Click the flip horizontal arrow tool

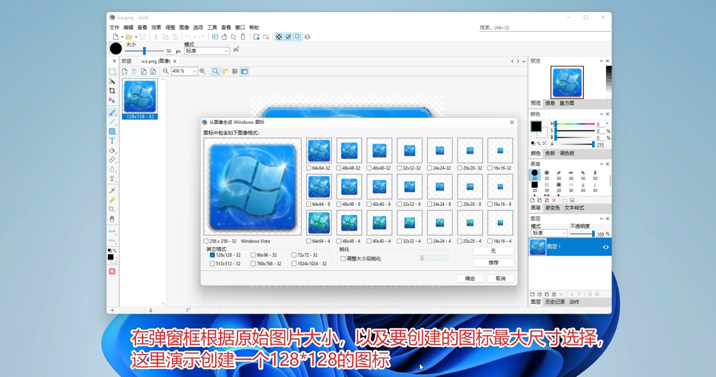pos(112,231)
